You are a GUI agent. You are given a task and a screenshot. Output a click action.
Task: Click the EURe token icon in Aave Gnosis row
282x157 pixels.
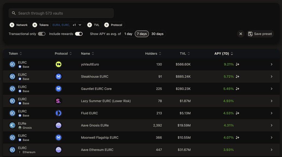point(12,125)
